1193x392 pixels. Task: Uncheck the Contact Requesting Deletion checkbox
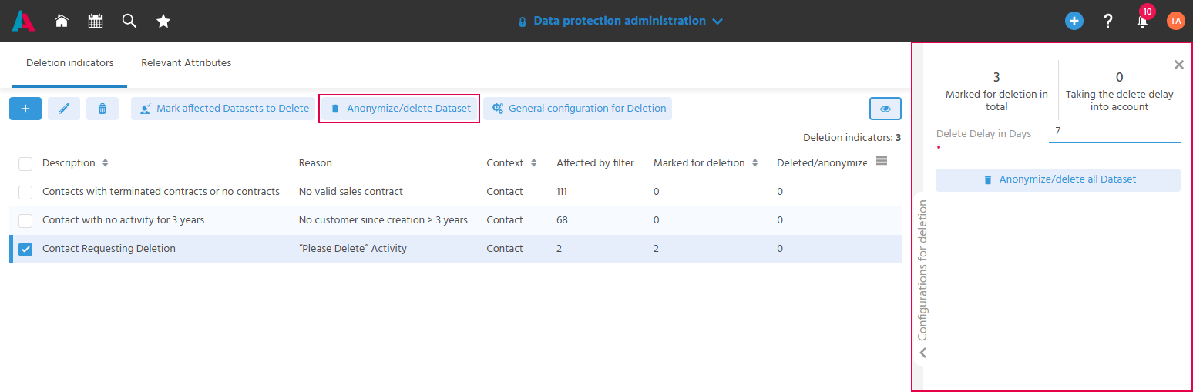[x=25, y=249]
